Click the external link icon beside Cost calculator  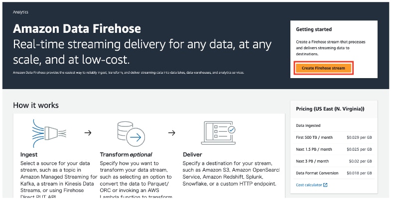[325, 185]
